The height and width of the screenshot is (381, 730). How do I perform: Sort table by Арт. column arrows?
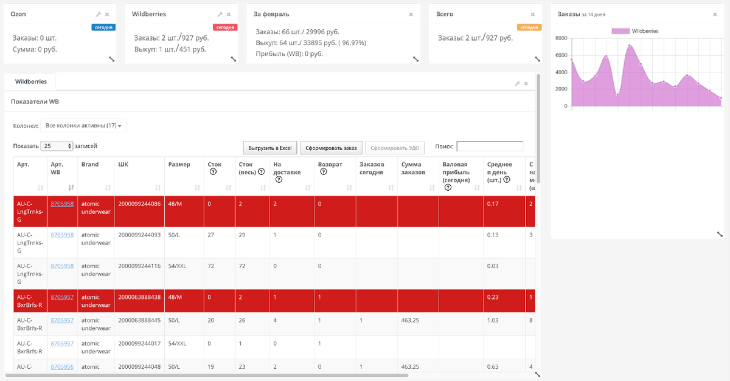41,188
